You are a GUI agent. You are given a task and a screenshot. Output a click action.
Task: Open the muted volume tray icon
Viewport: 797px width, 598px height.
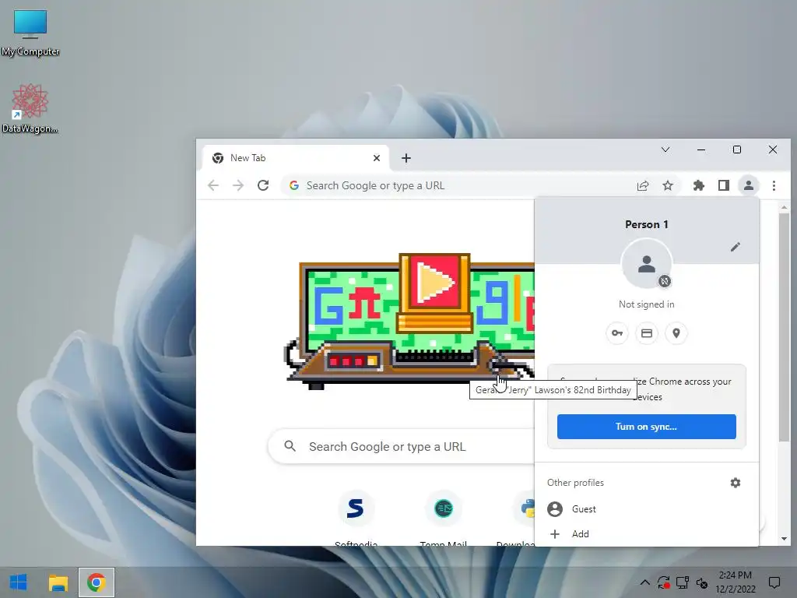click(702, 582)
